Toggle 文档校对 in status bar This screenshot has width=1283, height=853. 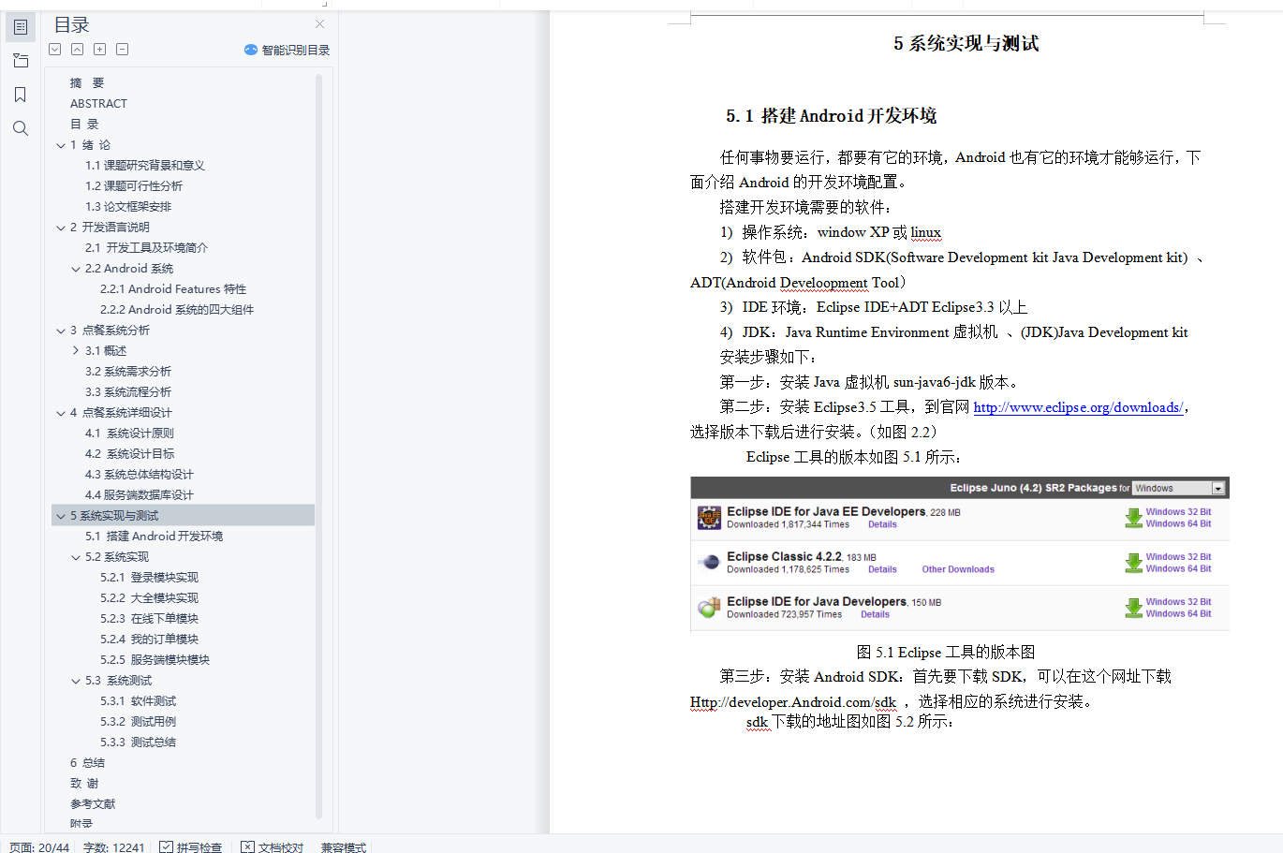273,847
